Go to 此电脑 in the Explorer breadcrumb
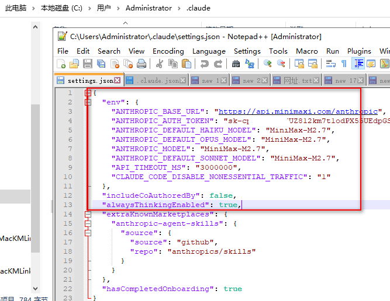 (16, 8)
